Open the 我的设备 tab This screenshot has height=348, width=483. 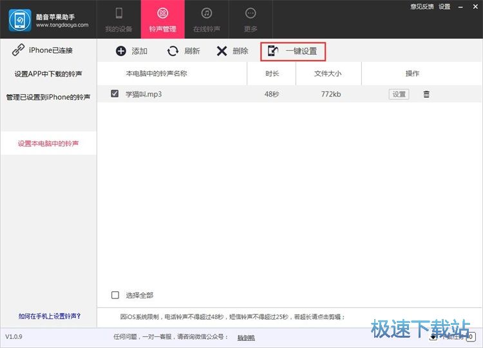pos(118,19)
